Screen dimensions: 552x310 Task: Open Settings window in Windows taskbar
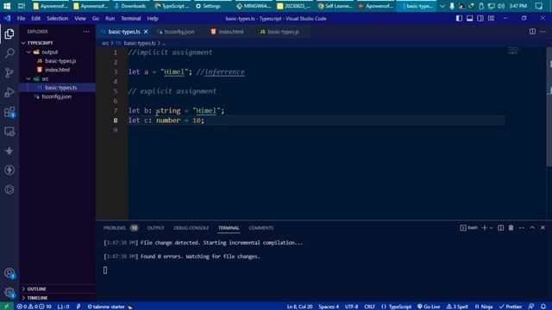pyautogui.click(x=209, y=6)
